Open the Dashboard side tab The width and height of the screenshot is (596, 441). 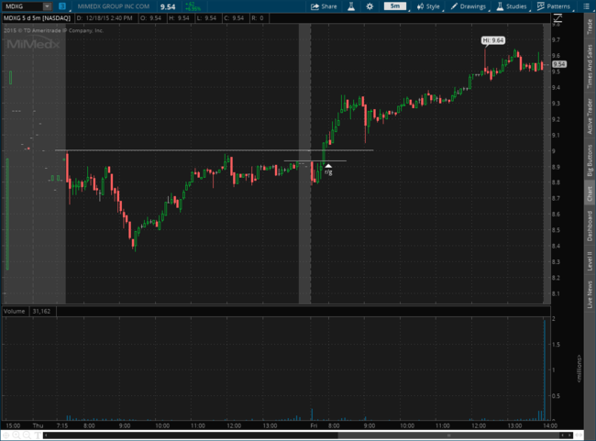click(x=589, y=227)
